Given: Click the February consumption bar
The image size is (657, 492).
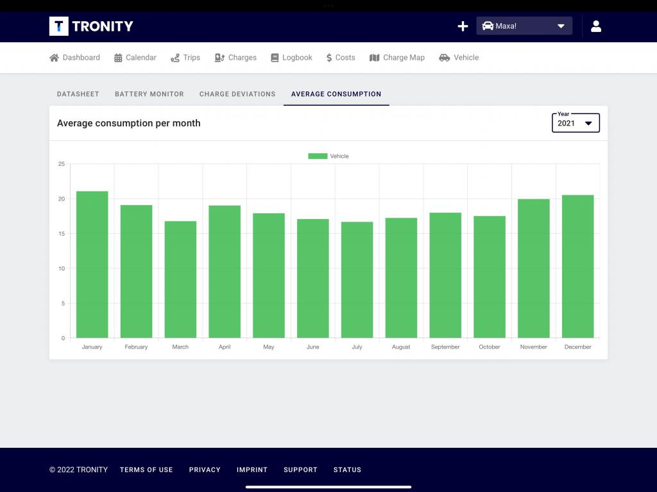Looking at the screenshot, I should 136,272.
